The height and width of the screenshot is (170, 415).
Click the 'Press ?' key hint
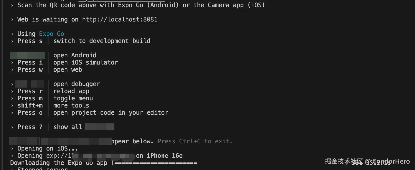[x=30, y=127]
